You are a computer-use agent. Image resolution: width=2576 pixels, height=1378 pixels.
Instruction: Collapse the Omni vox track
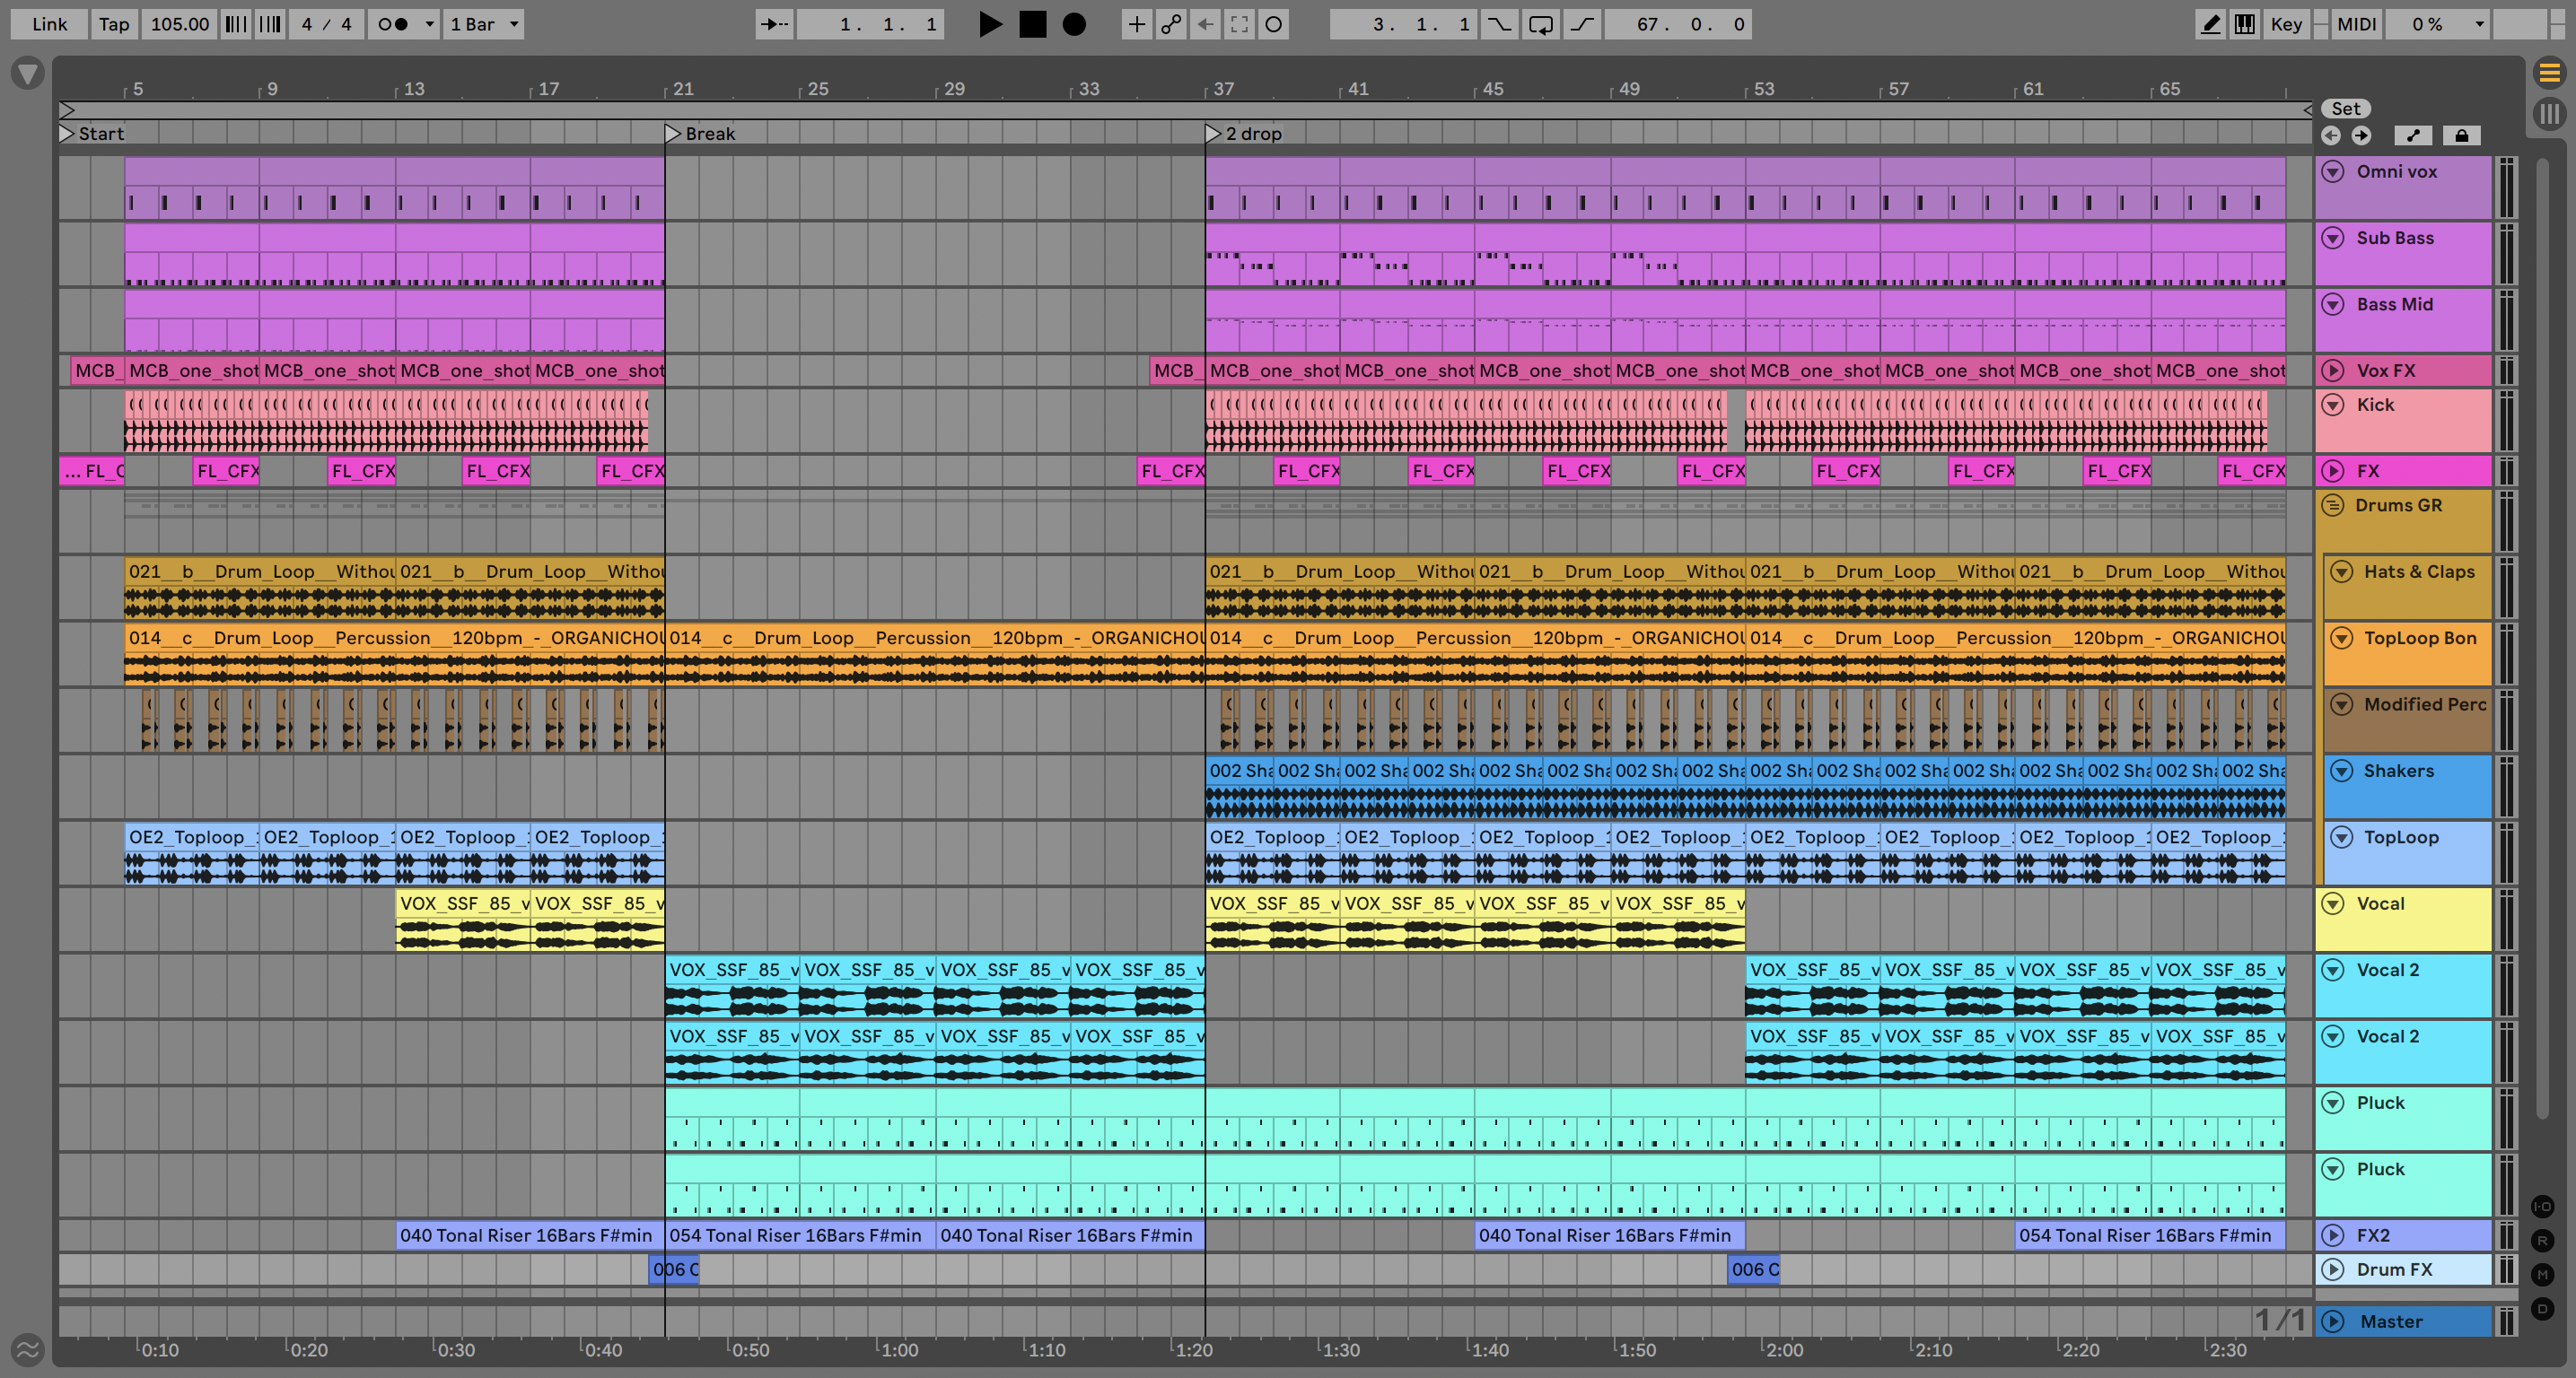[x=2333, y=172]
